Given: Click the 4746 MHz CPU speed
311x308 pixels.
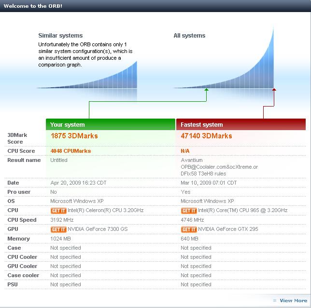Looking at the screenshot, I should point(192,220).
